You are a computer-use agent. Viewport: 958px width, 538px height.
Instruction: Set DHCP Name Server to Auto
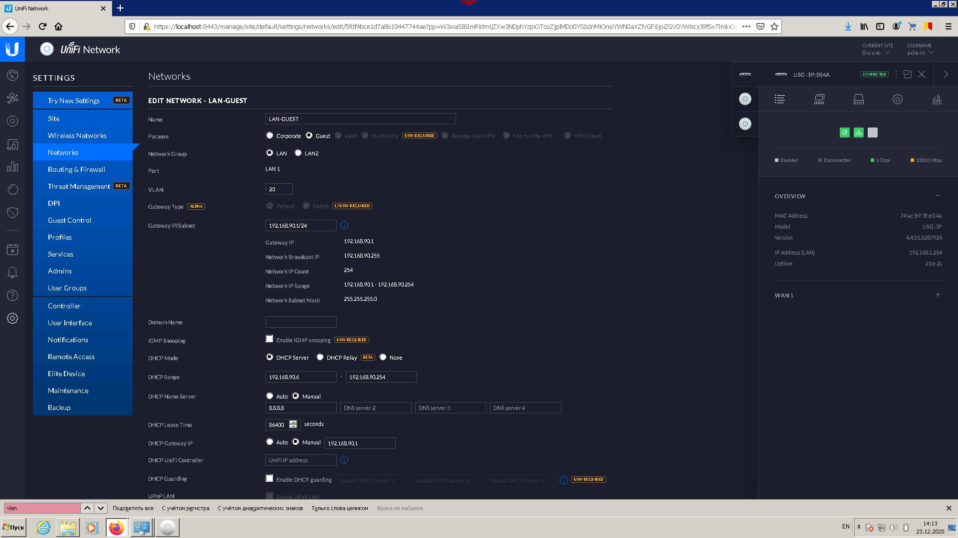[x=269, y=396]
